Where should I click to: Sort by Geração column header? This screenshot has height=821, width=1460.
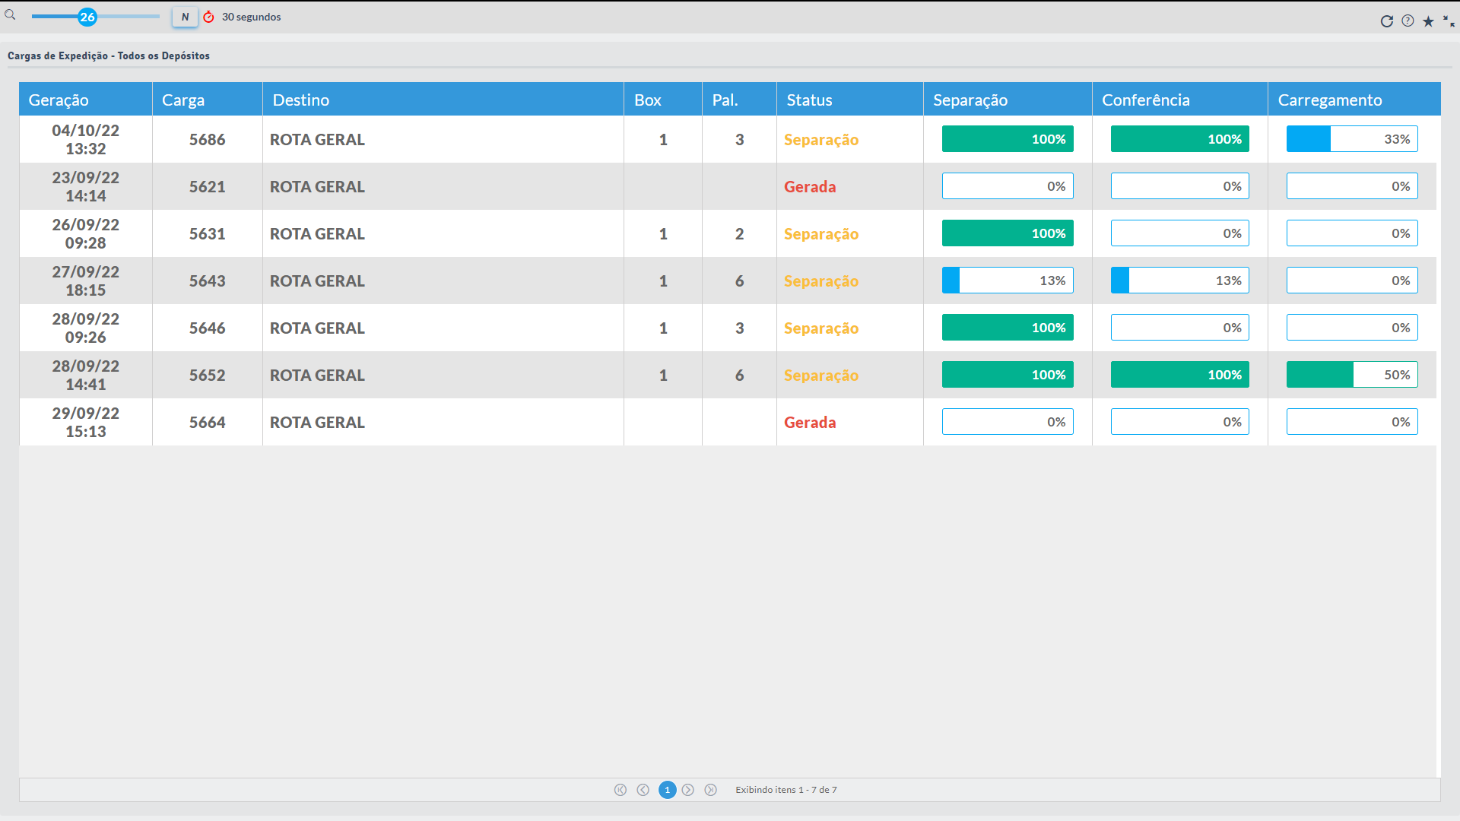point(59,100)
